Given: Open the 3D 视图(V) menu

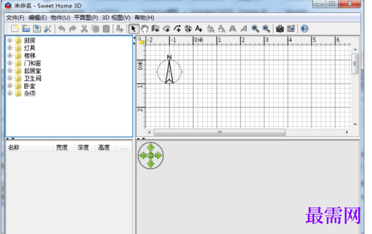Looking at the screenshot, I should [x=116, y=18].
